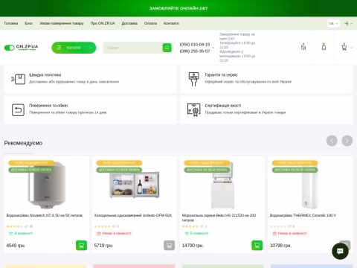
Task: Click star rating of Beko freezer
Action: coord(190,226)
